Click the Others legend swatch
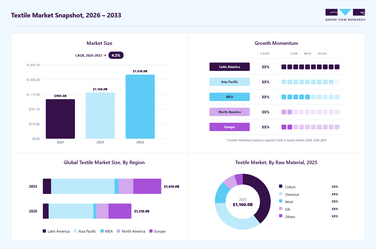The height and width of the screenshot is (249, 376). click(281, 216)
